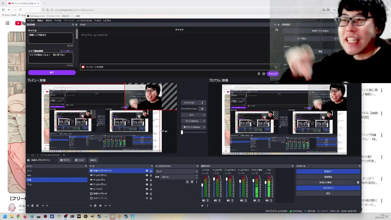The height and width of the screenshot is (220, 391).
Task: Open the ツール(T) menu
Action: 97,20
